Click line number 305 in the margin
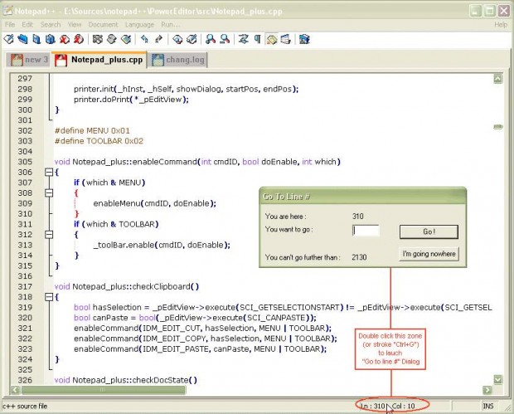This screenshot has width=514, height=414. click(25, 162)
